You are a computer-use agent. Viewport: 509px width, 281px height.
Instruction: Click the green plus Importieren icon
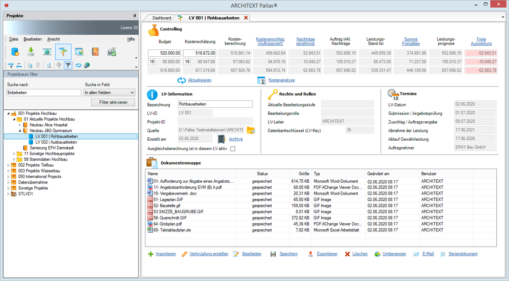(x=151, y=254)
